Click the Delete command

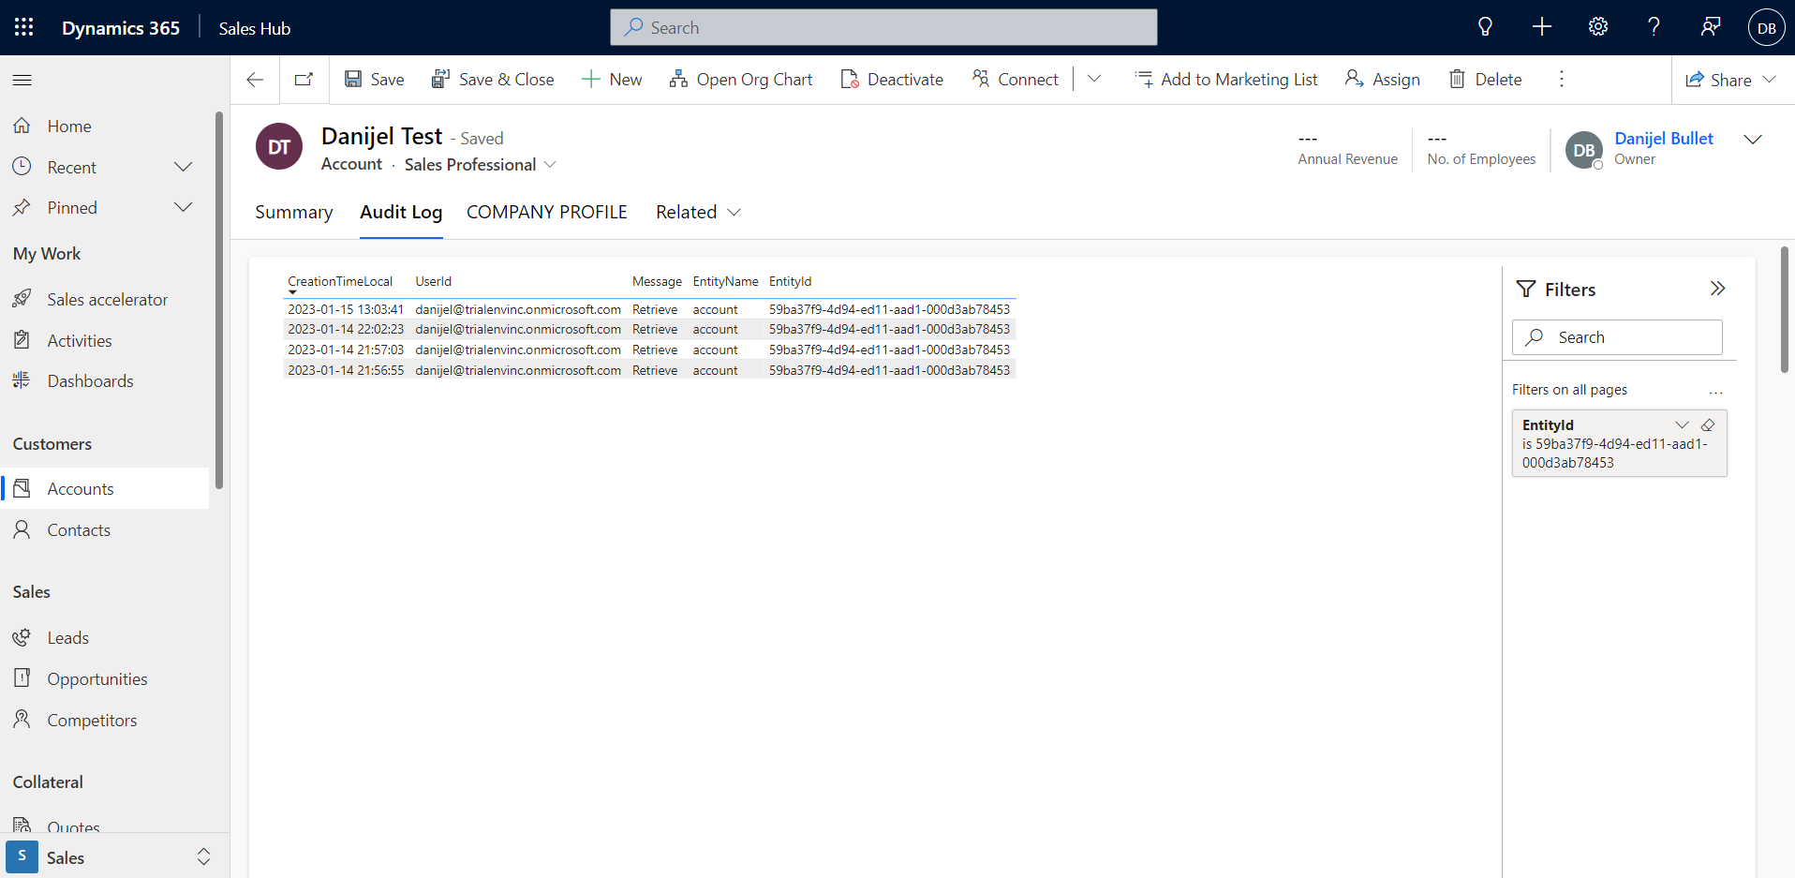tap(1485, 80)
